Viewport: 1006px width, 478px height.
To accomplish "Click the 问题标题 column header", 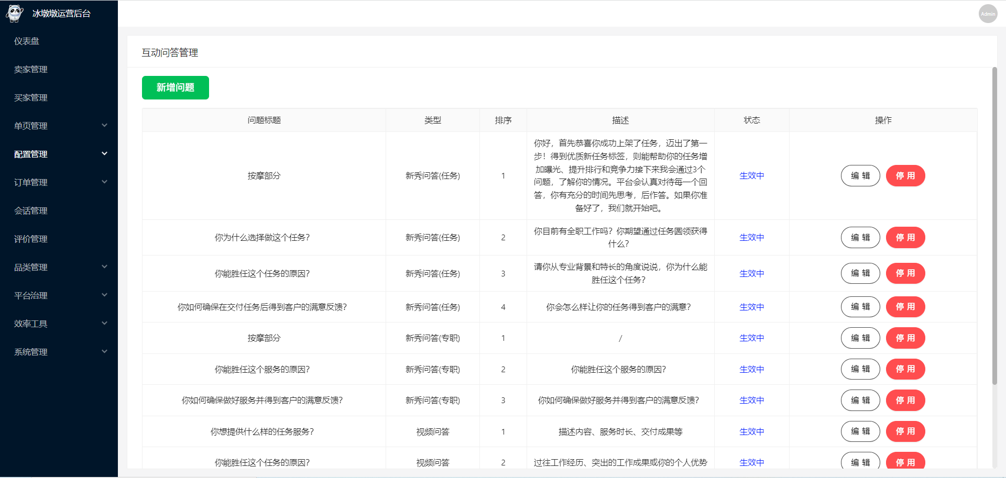I will point(264,120).
